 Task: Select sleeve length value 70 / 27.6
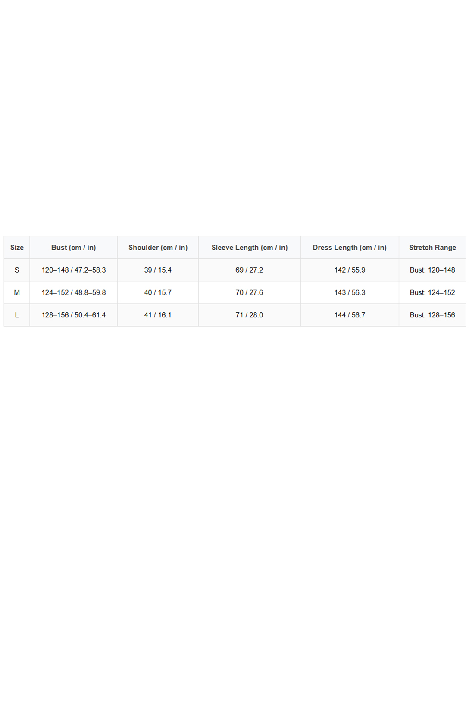(x=249, y=292)
